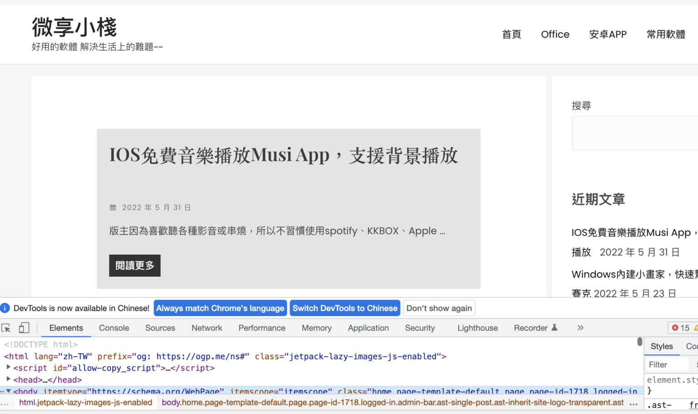Open the 常用軟體 navigation link
The height and width of the screenshot is (414, 698).
click(x=666, y=34)
